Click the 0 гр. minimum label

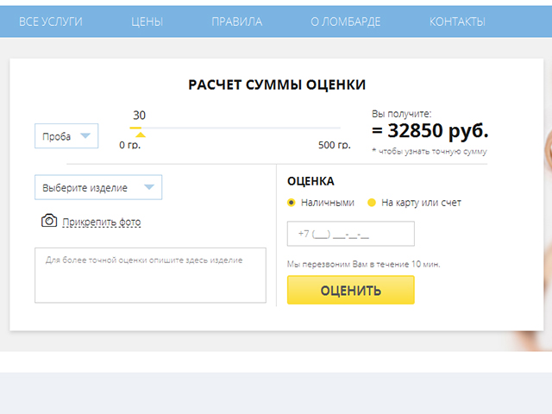(130, 145)
